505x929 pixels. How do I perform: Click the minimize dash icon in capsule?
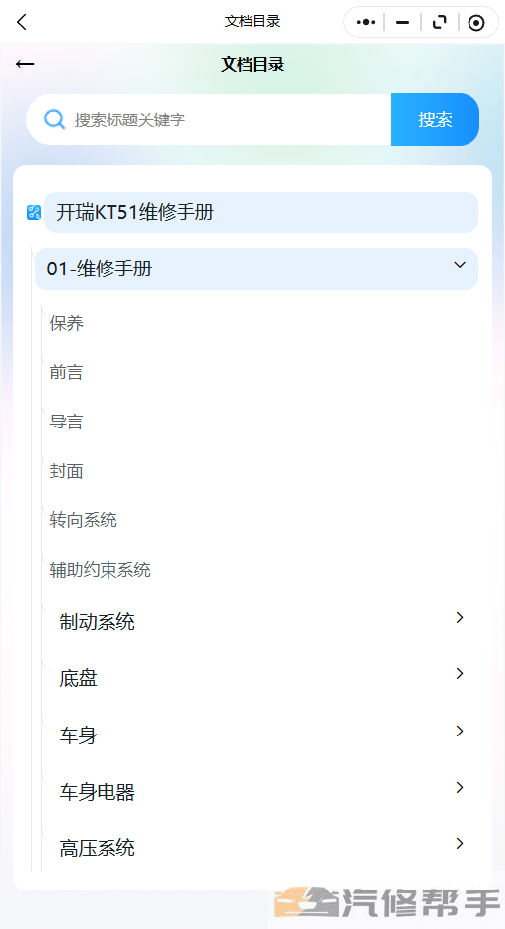tap(402, 23)
